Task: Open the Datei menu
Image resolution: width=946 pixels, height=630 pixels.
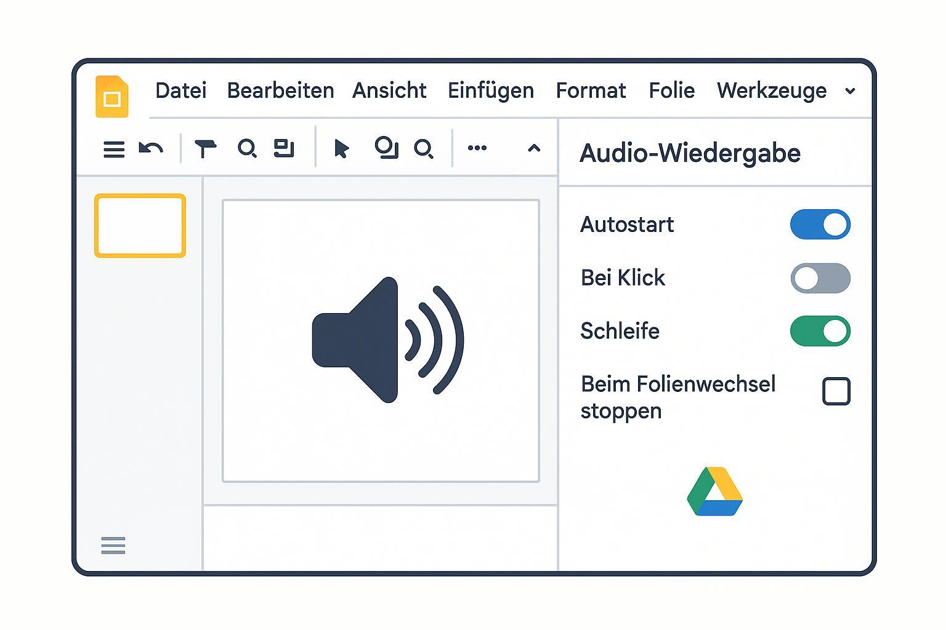Action: (x=180, y=90)
